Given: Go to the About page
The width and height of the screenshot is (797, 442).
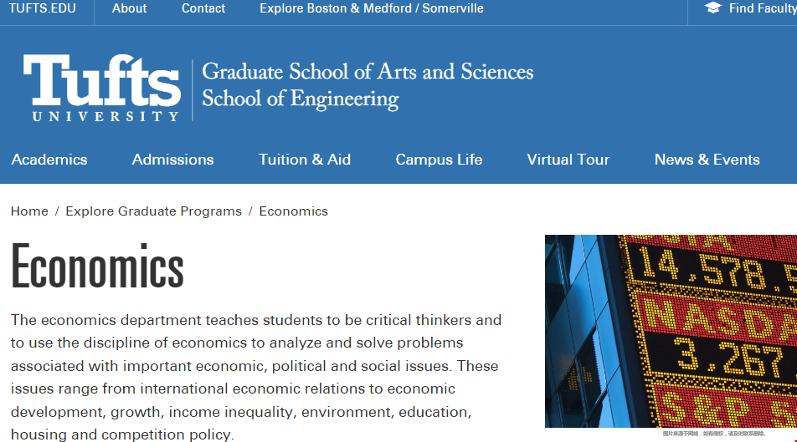Looking at the screenshot, I should click(129, 8).
